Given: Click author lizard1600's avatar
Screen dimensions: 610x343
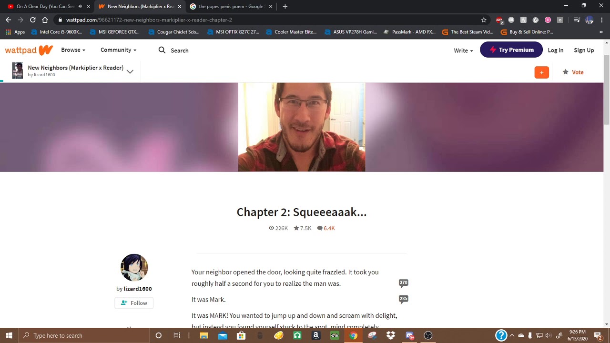Looking at the screenshot, I should 134,268.
